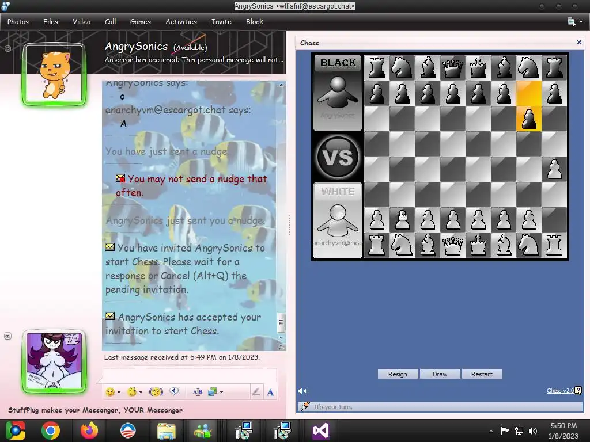Click the Resign button
The height and width of the screenshot is (442, 590).
pos(398,374)
